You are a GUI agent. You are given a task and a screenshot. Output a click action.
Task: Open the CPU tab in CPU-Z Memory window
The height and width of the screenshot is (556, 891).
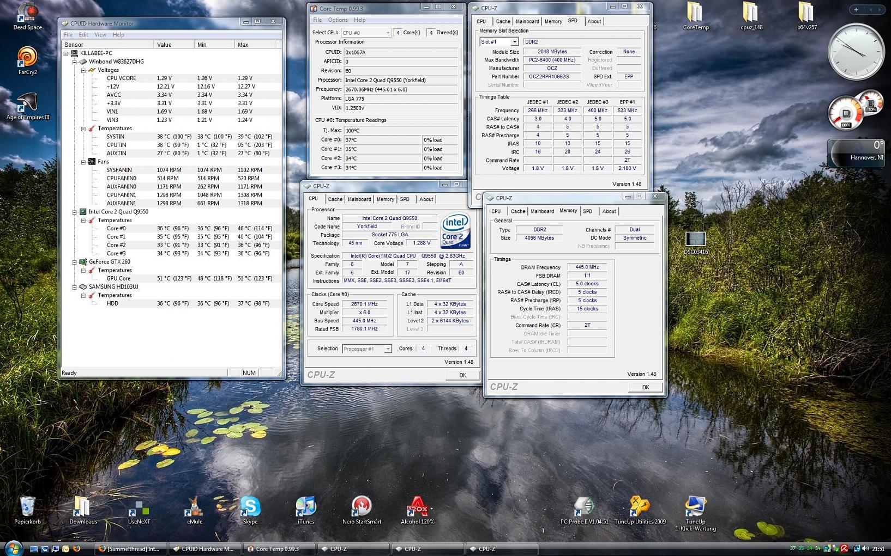(x=496, y=211)
